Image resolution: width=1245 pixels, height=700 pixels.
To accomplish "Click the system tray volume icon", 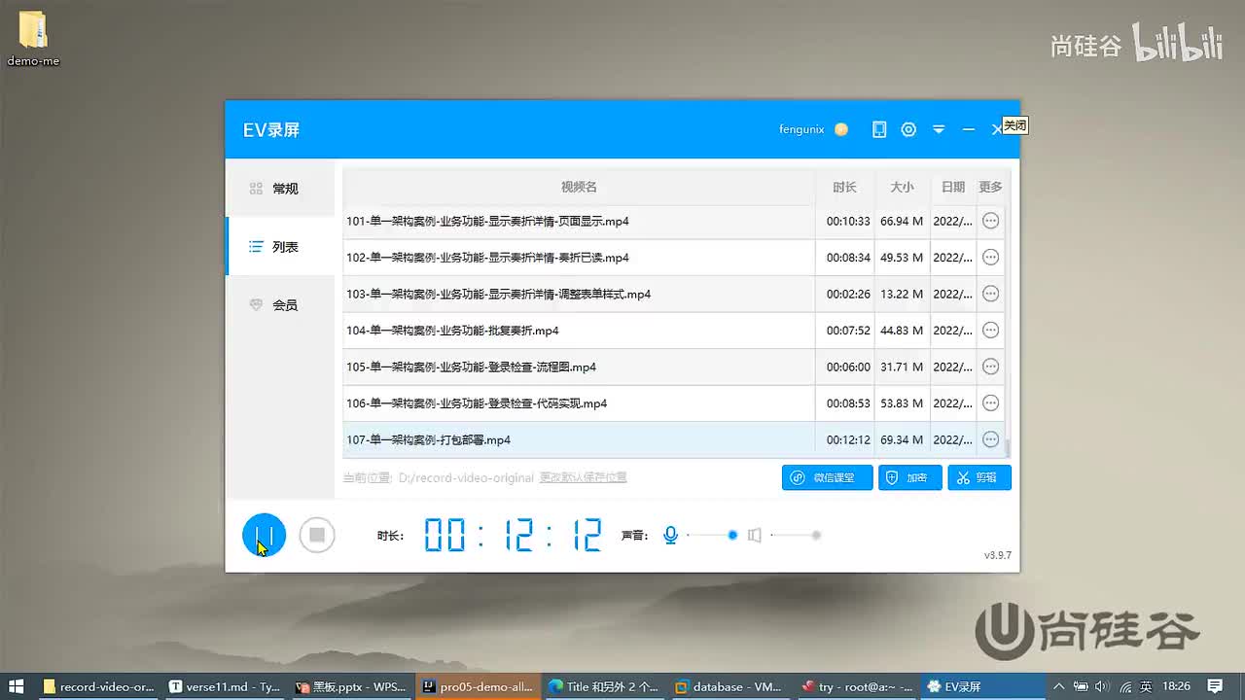I will (x=1104, y=686).
